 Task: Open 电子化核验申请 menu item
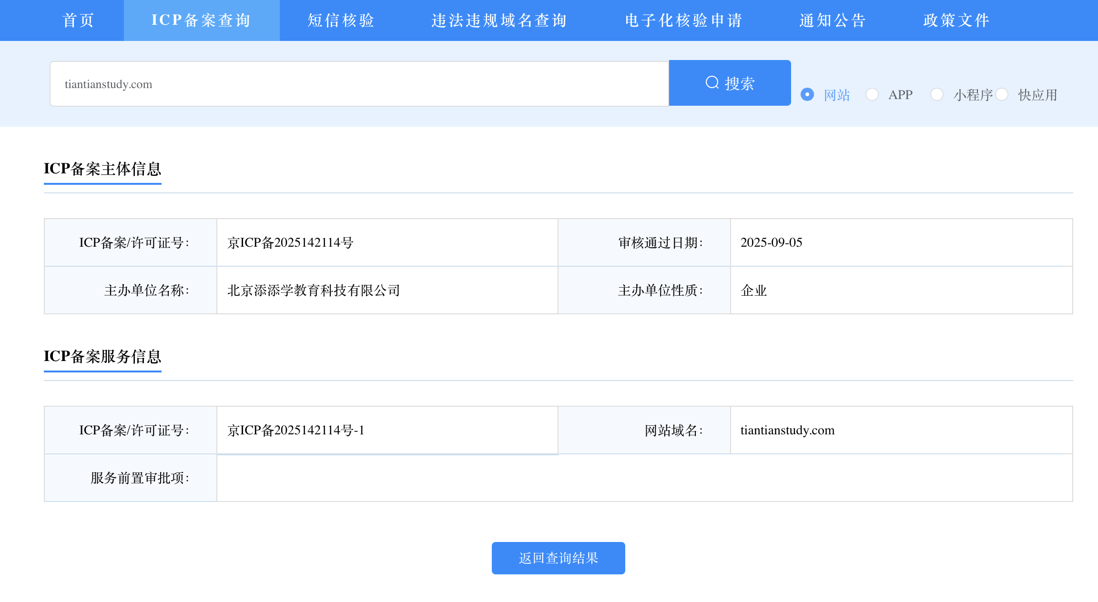tap(683, 20)
